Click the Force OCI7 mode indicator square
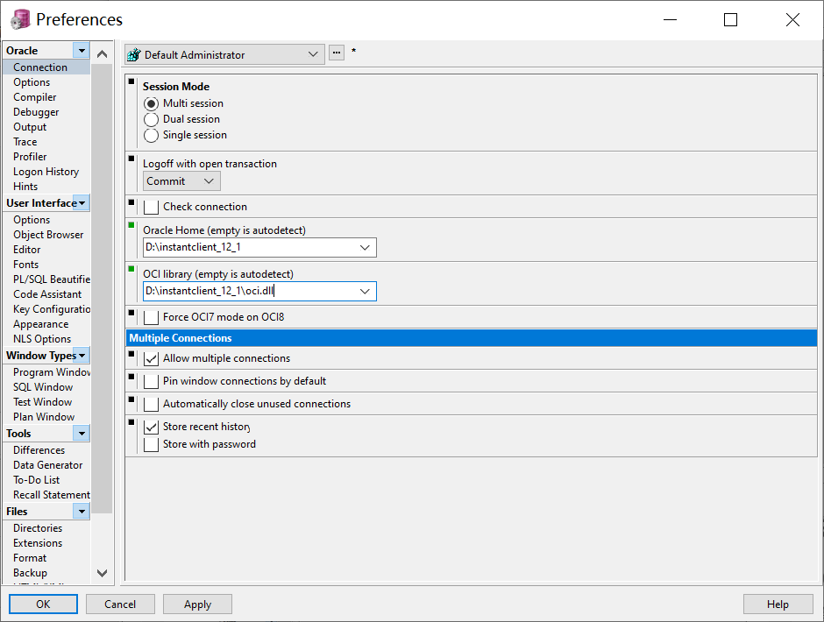 coord(131,313)
